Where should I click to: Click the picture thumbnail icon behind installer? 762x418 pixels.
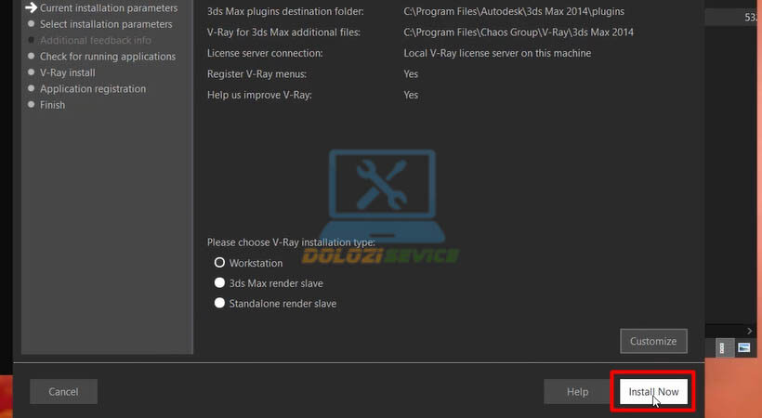pyautogui.click(x=743, y=347)
